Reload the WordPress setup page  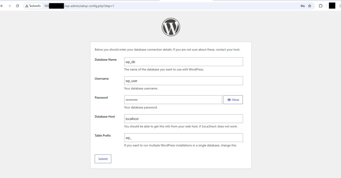pos(17,6)
